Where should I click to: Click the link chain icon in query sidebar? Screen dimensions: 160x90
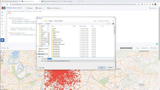2,34
